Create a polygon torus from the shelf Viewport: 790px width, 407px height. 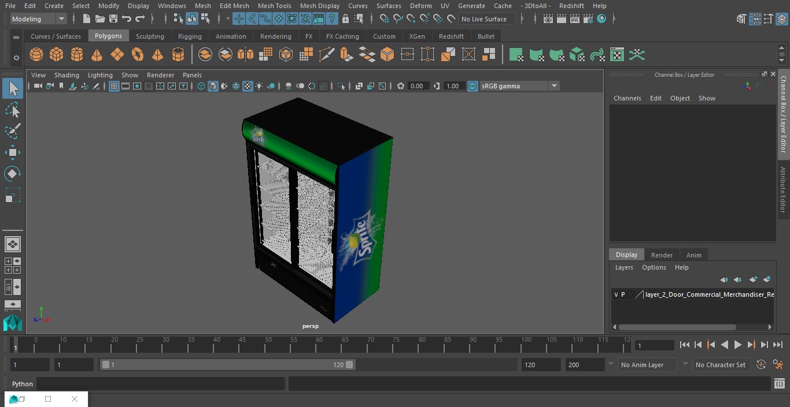pos(138,55)
